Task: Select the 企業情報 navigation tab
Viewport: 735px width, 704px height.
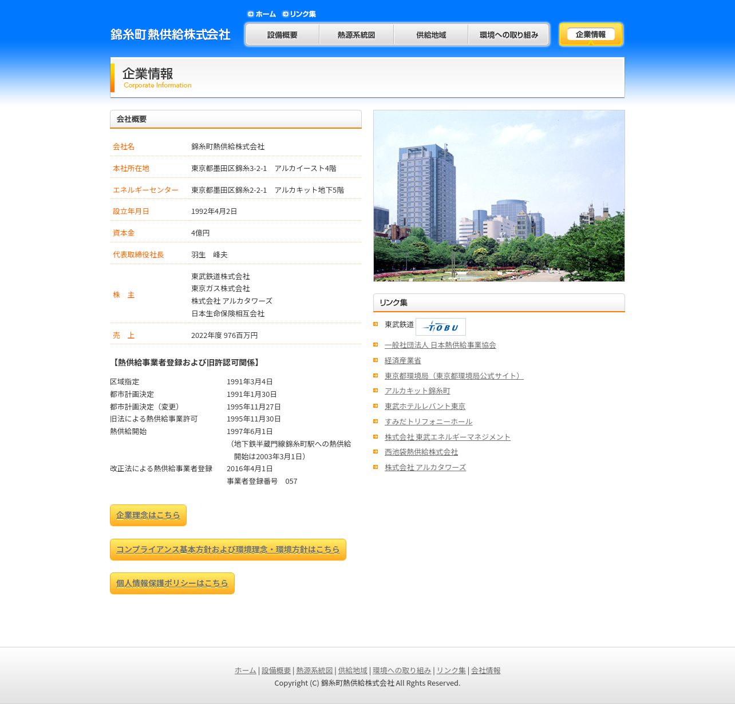Action: pyautogui.click(x=591, y=34)
